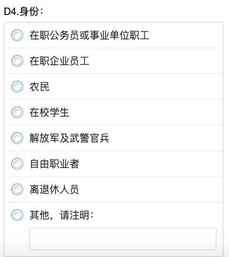Image resolution: width=229 pixels, height=257 pixels.
Task: Click the 在职企业员工 option label
Action: pos(59,61)
